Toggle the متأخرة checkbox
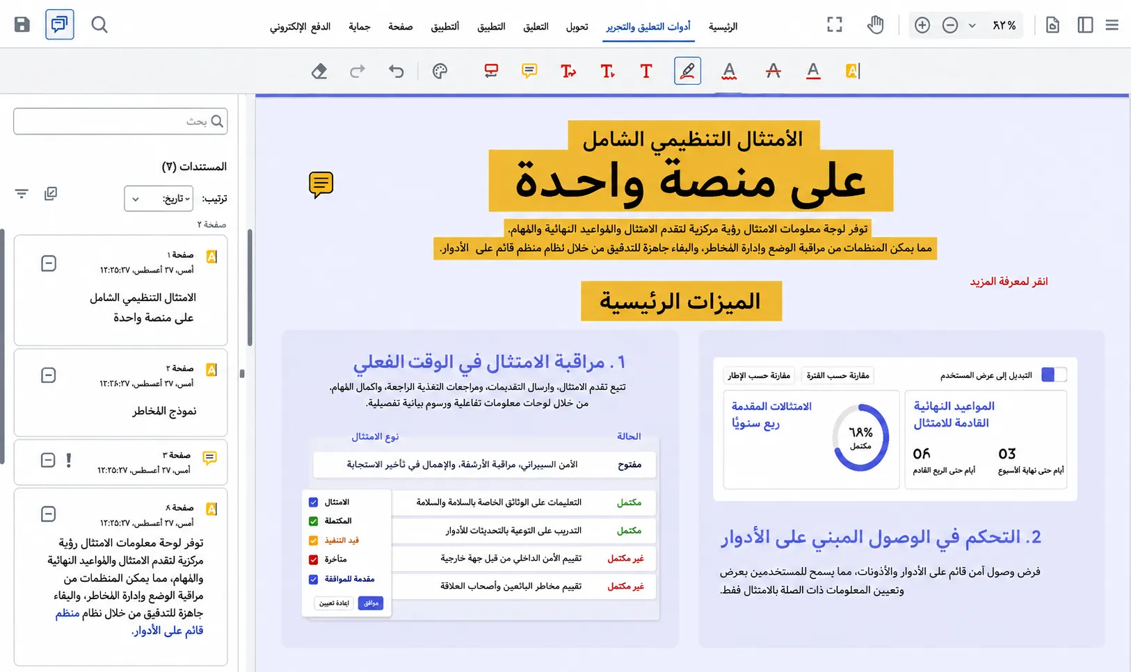Viewport: 1131px width, 672px height. 313,559
